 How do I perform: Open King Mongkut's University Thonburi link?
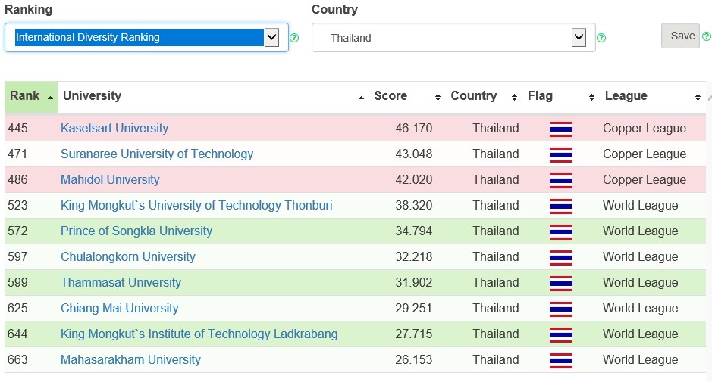click(x=196, y=206)
